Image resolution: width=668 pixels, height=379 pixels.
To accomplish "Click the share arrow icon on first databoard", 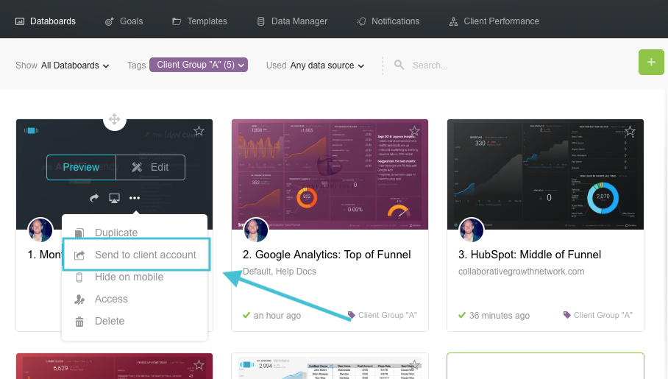I will coord(94,198).
